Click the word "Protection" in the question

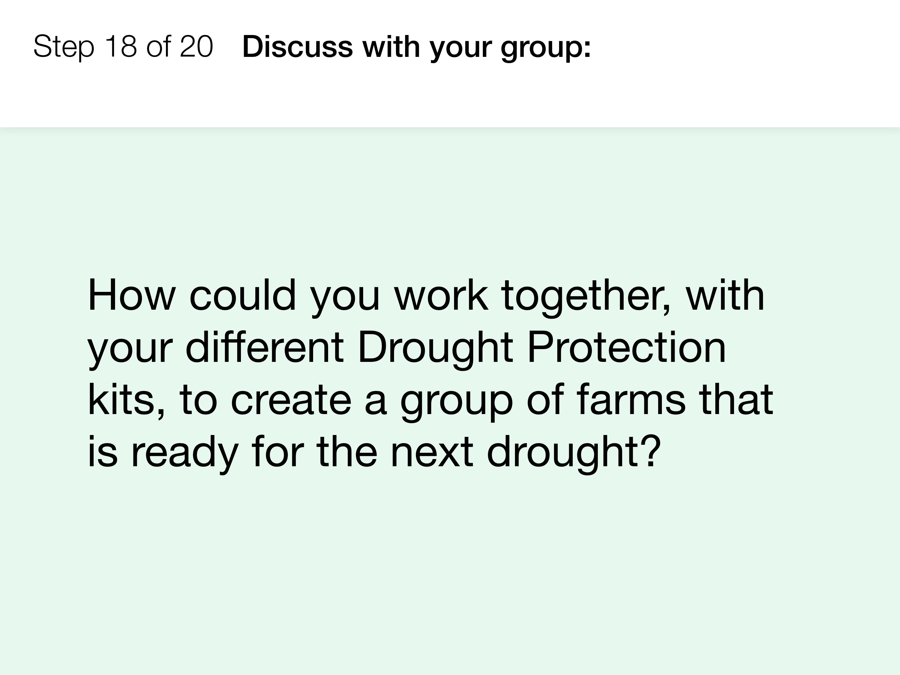pyautogui.click(x=627, y=347)
